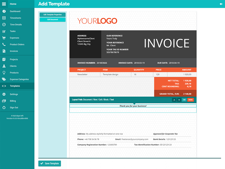Delete the selected text block

click(x=191, y=100)
